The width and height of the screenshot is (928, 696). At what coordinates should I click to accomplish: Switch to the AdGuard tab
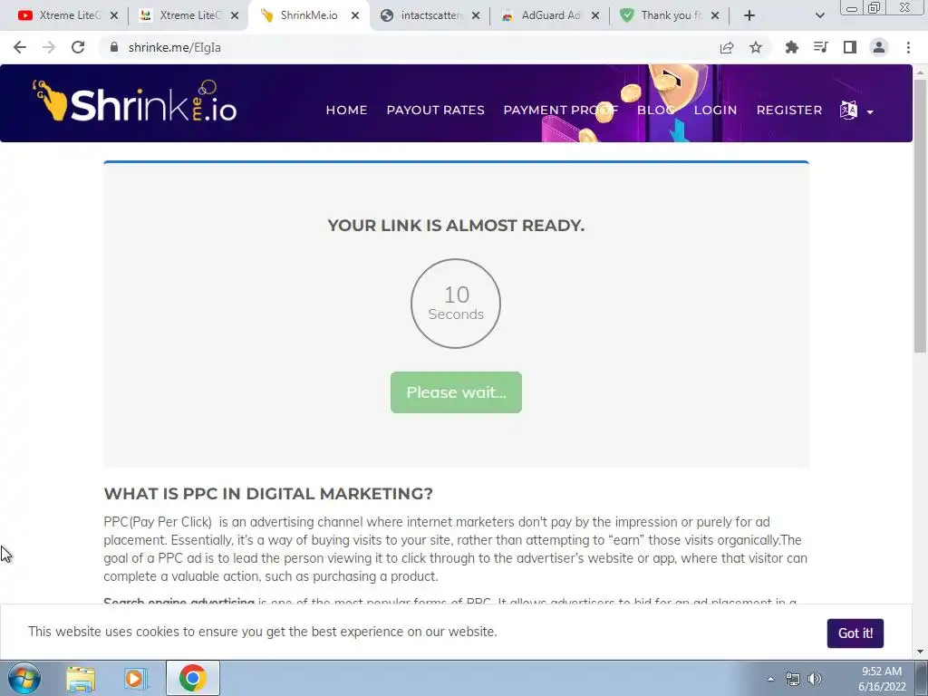pyautogui.click(x=550, y=15)
